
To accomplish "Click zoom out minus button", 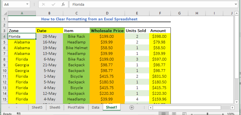I will (x=192, y=114).
